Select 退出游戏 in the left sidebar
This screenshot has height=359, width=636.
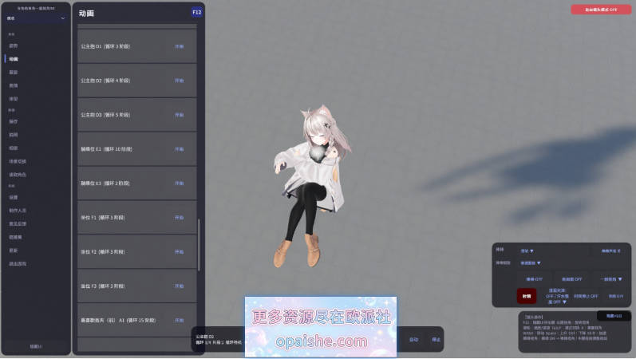tap(18, 264)
